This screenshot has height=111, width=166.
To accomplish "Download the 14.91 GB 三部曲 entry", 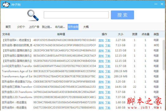I will [108, 87].
